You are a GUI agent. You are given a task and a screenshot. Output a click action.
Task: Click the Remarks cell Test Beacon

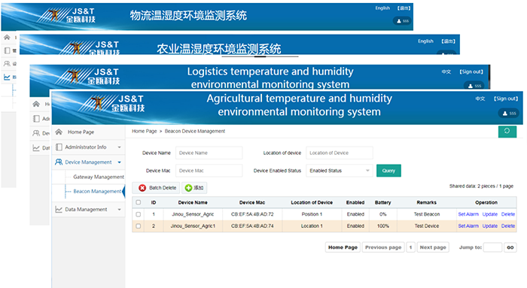click(427, 214)
